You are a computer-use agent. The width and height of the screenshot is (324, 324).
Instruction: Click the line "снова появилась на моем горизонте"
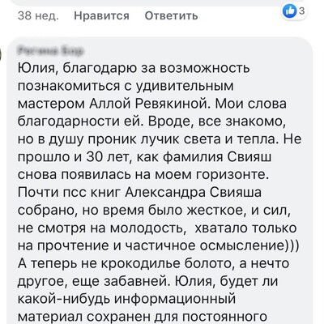coord(143,175)
